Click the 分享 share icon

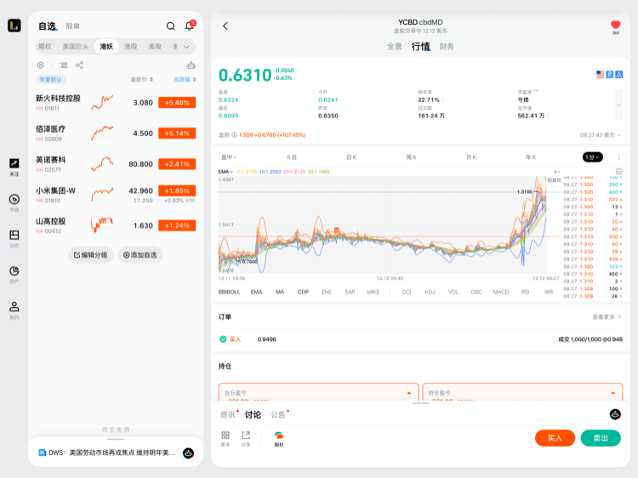[246, 437]
